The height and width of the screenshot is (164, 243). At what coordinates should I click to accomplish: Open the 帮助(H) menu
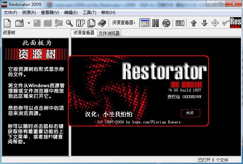[x=108, y=12]
